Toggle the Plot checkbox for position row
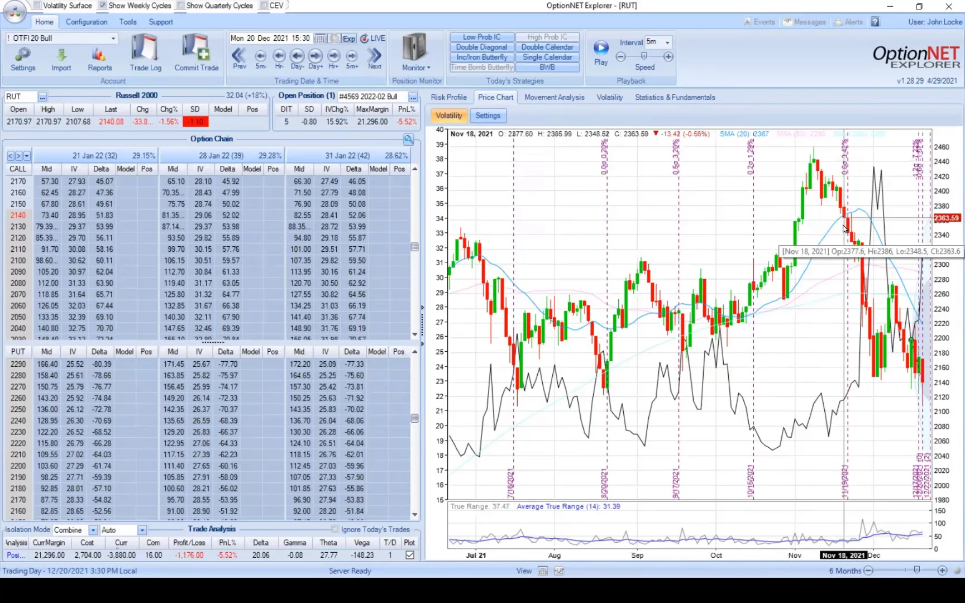The image size is (965, 603). tap(410, 555)
